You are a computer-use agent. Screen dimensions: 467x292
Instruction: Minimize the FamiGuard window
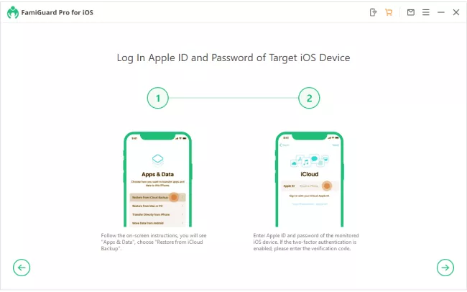[441, 12]
